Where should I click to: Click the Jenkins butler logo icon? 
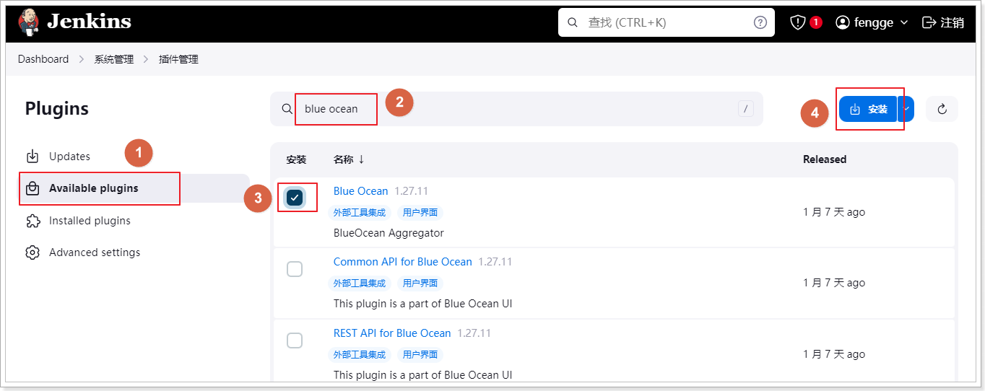[x=28, y=22]
